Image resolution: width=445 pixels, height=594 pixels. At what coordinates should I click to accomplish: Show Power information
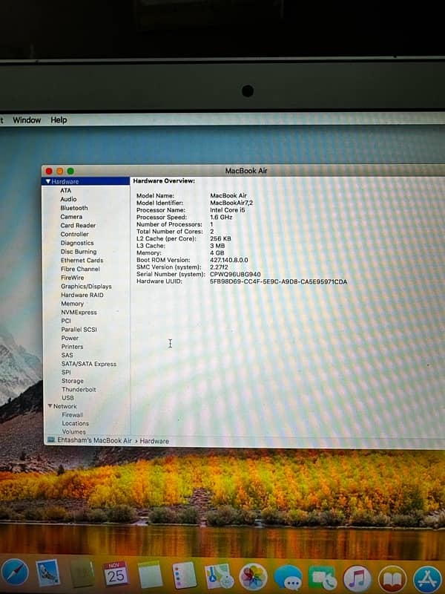70,338
